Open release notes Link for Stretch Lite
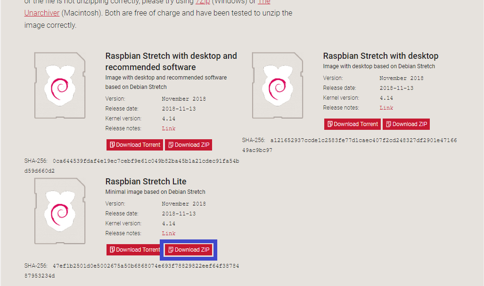Viewport: 484px width, 286px height. click(x=169, y=233)
